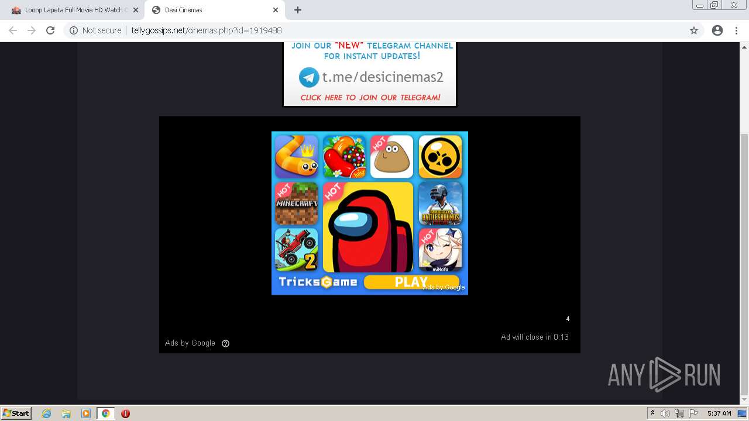Open the Not secure site info icon
749x421 pixels.
pos(74,30)
